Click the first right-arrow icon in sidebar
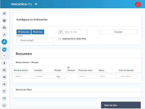 [x=4, y=63]
